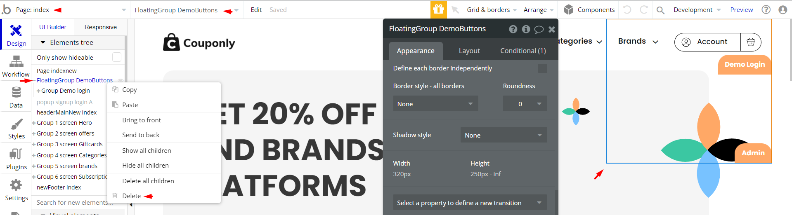Screen dimensions: 792x215
Task: Click the Demo Login button
Action: tap(745, 65)
